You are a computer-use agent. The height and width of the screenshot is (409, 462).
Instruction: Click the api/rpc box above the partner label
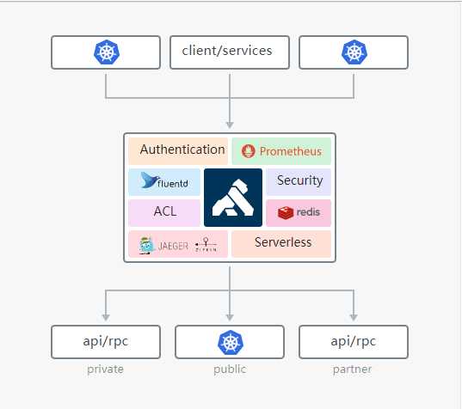354,342
